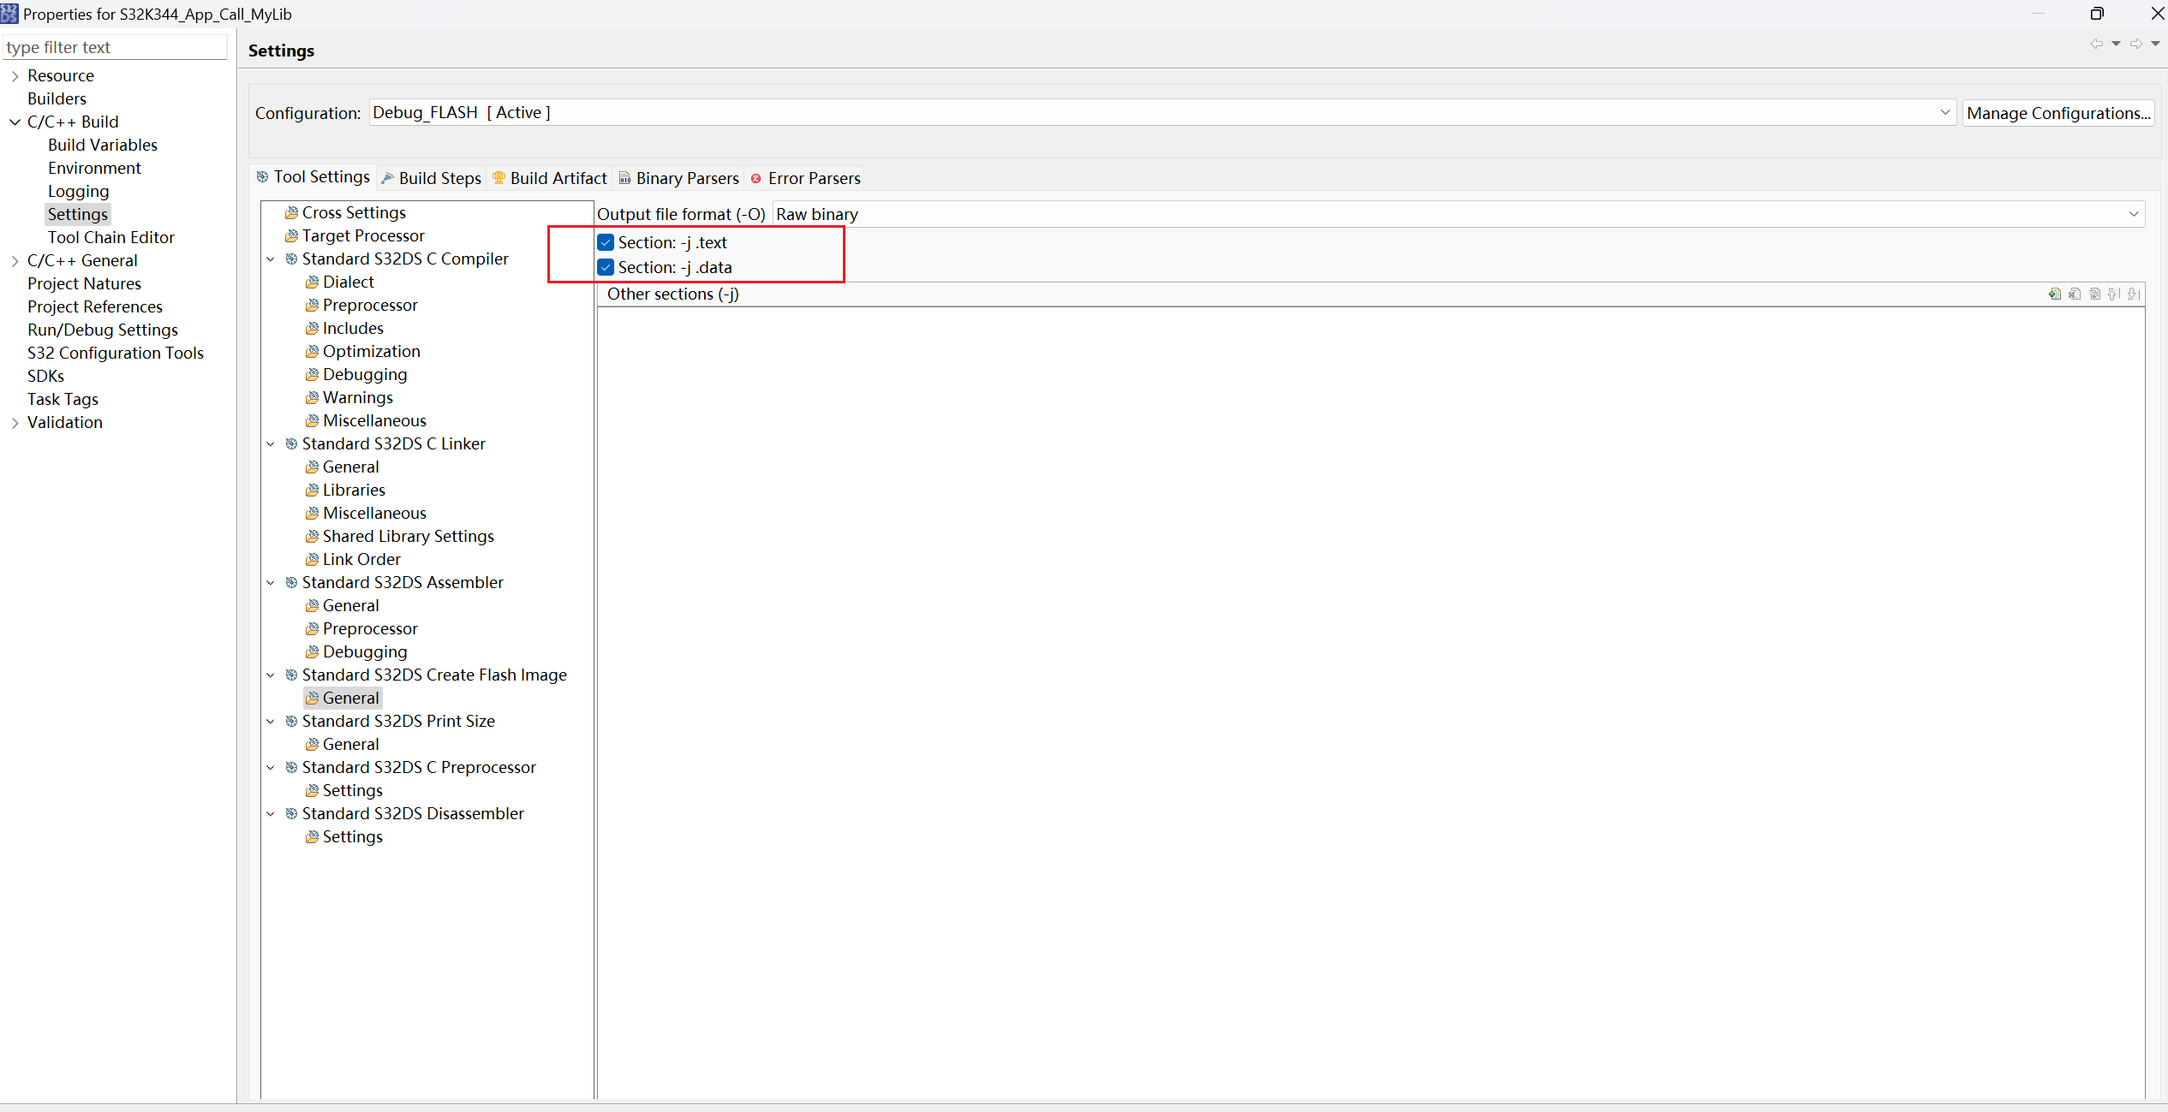Image resolution: width=2168 pixels, height=1112 pixels.
Task: Open the Output file format dropdown
Action: point(2133,214)
